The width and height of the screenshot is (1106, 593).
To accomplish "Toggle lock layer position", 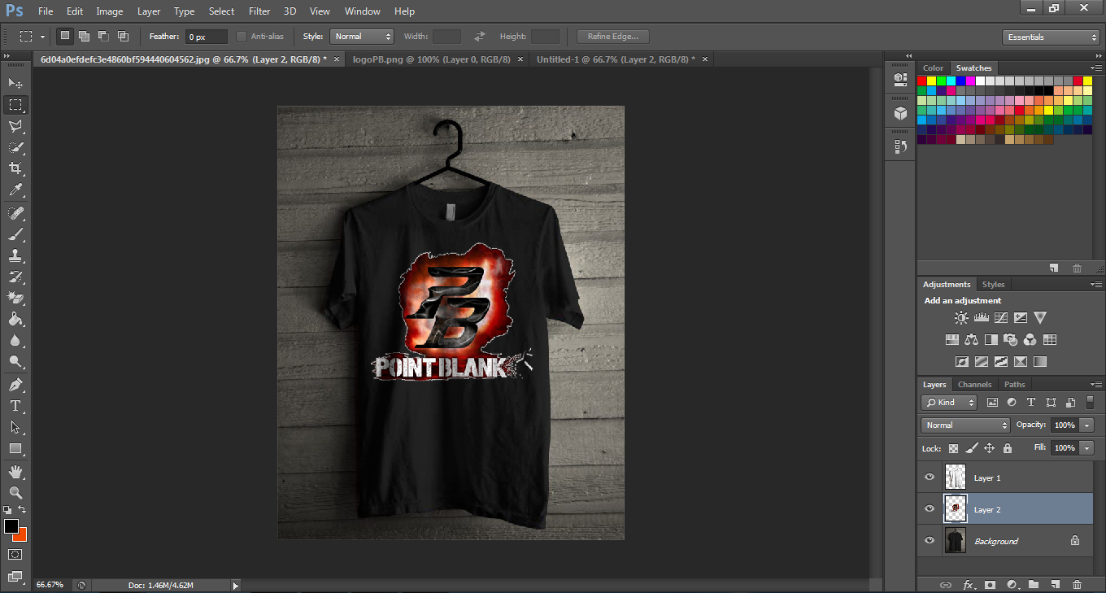I will [x=989, y=448].
